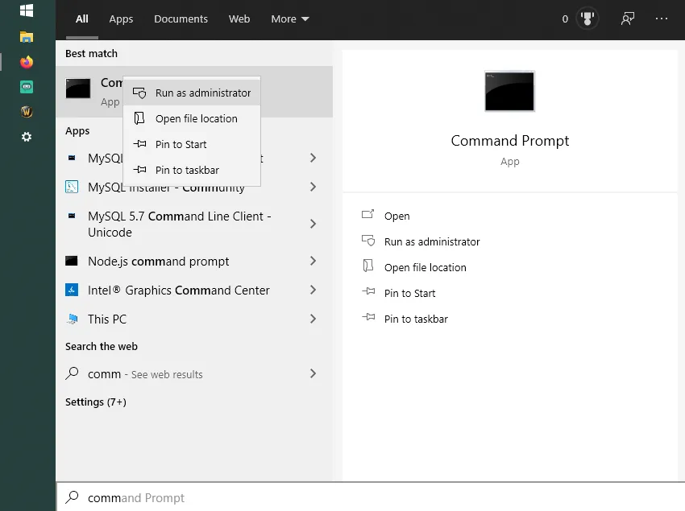This screenshot has width=685, height=511.
Task: Choose Pin to taskbar in the context menu
Action: tap(192, 170)
